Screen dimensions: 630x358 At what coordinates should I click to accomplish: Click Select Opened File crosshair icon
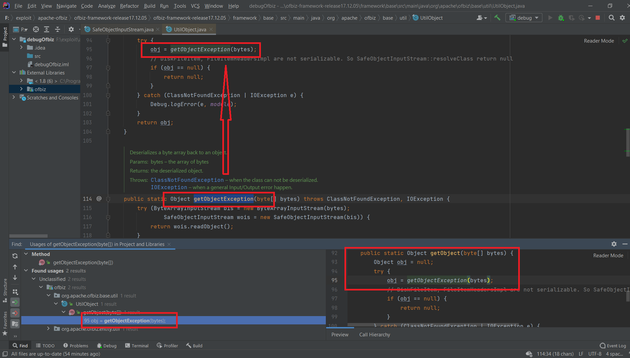(36, 29)
